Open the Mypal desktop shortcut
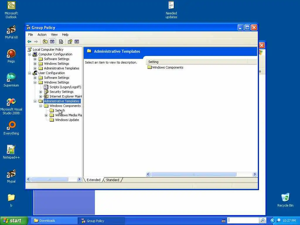Screen dimensions: 300x225 pos(11,176)
